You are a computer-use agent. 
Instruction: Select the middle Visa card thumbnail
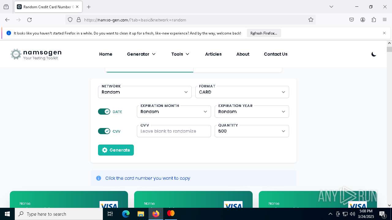click(x=193, y=200)
